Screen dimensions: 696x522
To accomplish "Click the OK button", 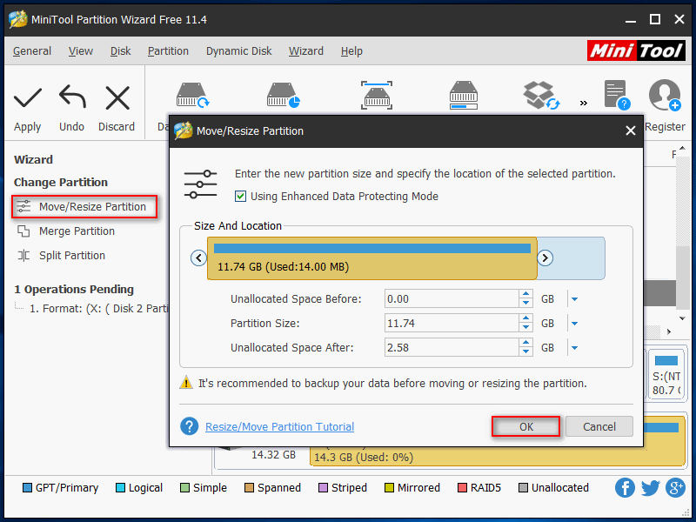I will (x=526, y=426).
